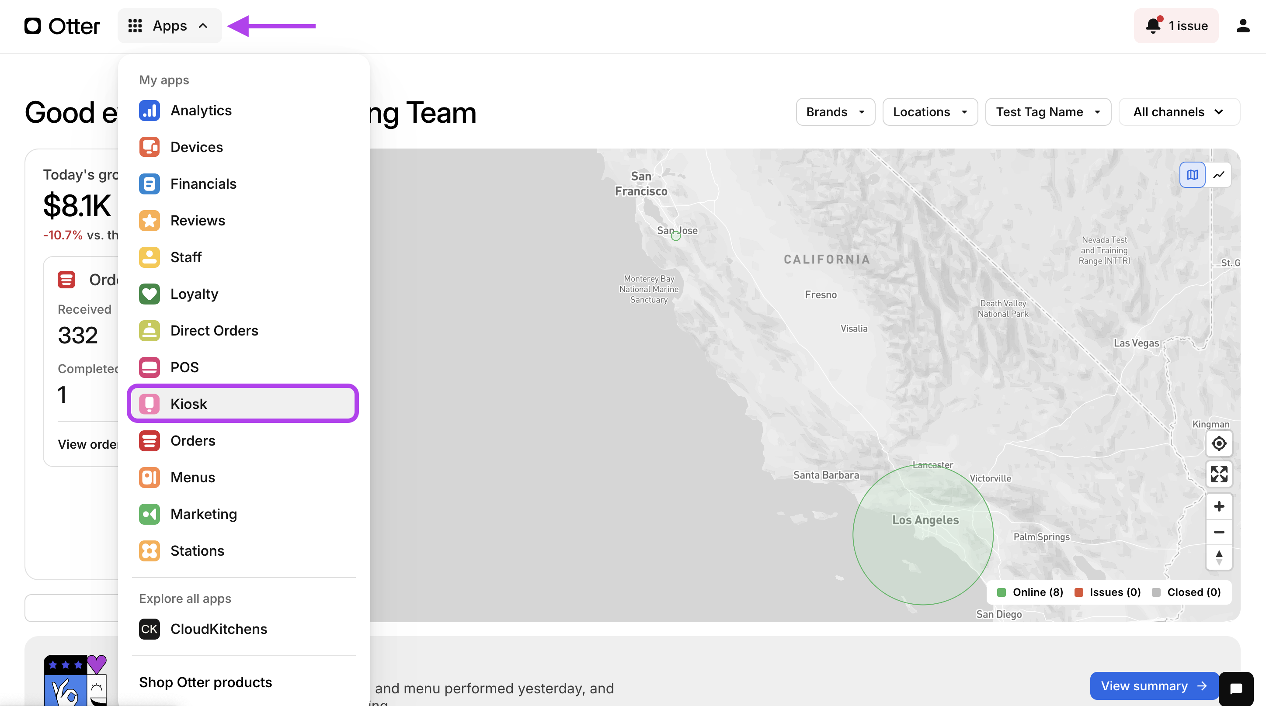Click the promo illustration thumbnail

tap(76, 680)
